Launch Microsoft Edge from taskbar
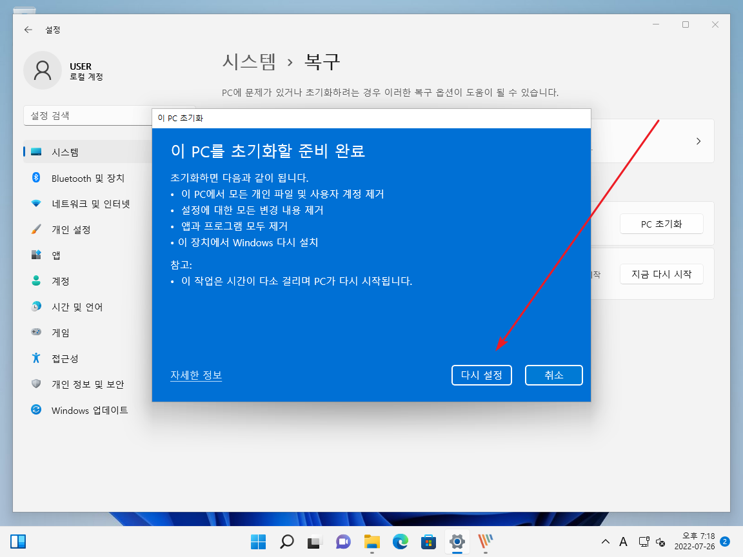 point(401,542)
